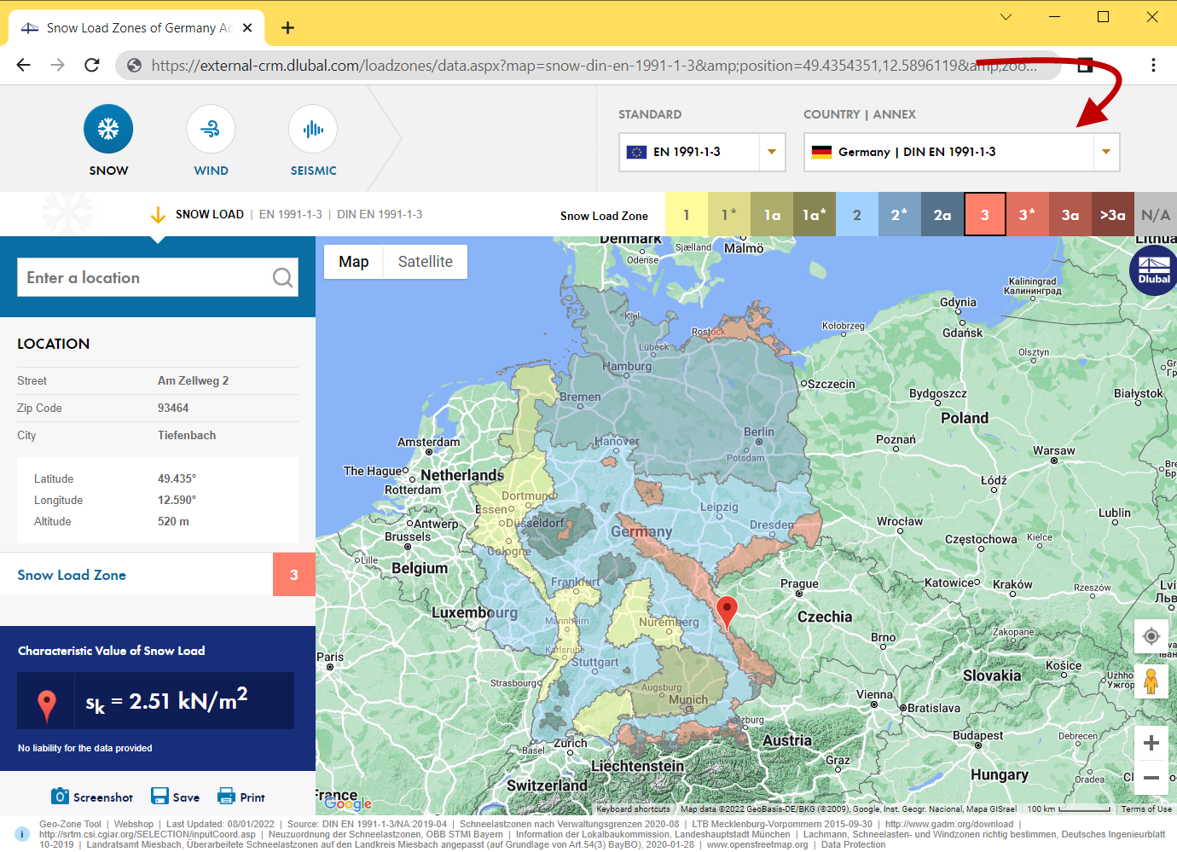
Task: Highlight zone 3a in the zone legend
Action: (x=1070, y=214)
